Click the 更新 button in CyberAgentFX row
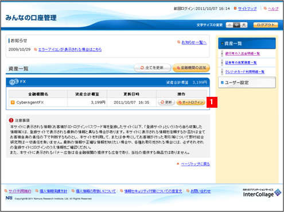Image resolution: width=284 pixels, height=212 pixels. pos(166,103)
